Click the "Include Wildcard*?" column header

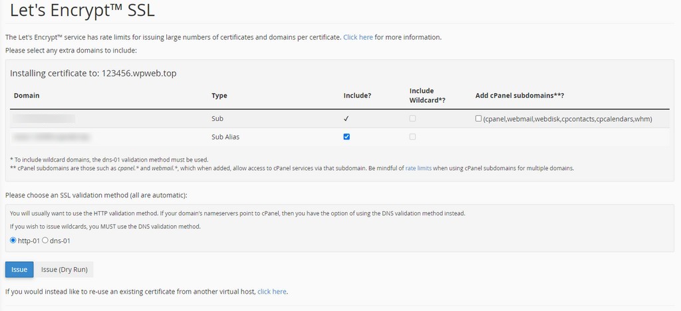[428, 96]
